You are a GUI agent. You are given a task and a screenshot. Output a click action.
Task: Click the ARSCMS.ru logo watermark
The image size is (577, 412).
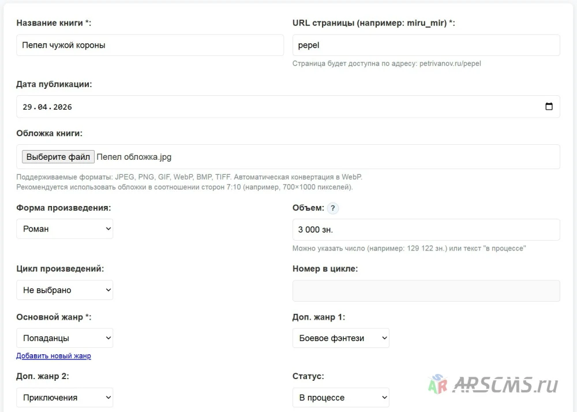[x=493, y=385]
